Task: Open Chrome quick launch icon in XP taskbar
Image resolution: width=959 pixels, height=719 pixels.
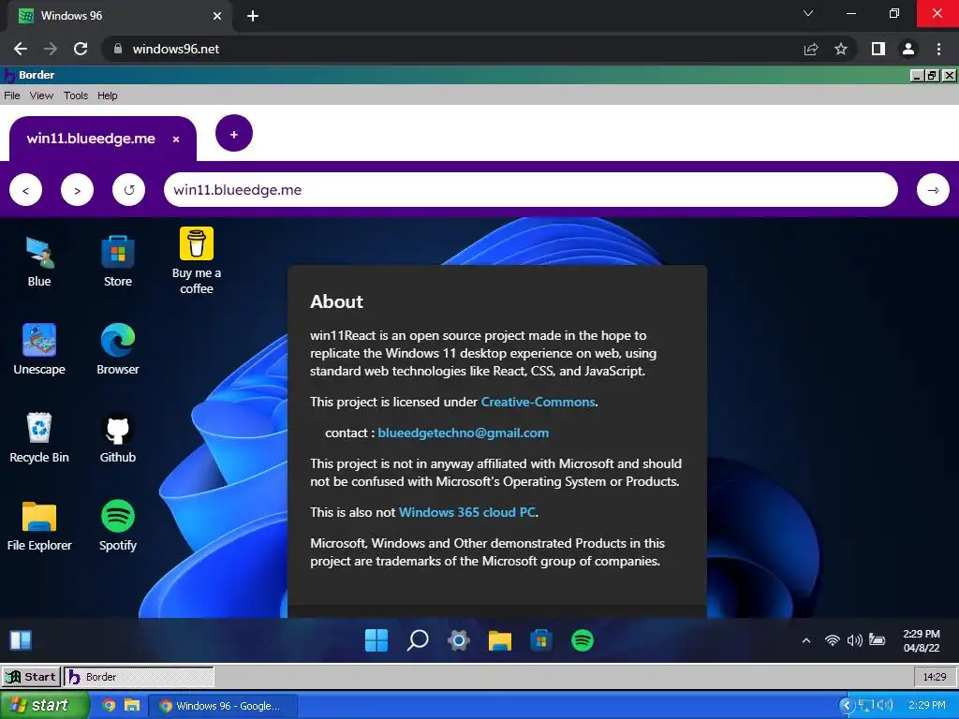Action: pyautogui.click(x=109, y=705)
